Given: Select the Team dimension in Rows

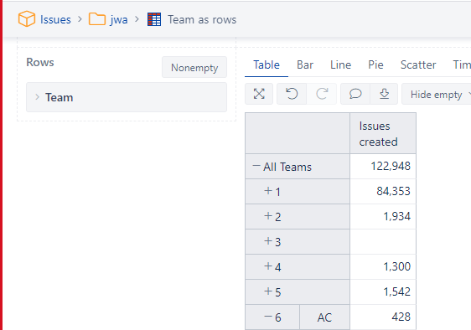Looking at the screenshot, I should coord(127,97).
